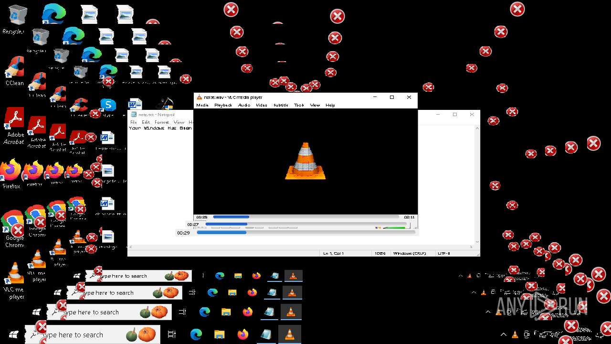The height and width of the screenshot is (344, 611).
Task: Open Task View on the bottommost taskbar
Action: 172,334
